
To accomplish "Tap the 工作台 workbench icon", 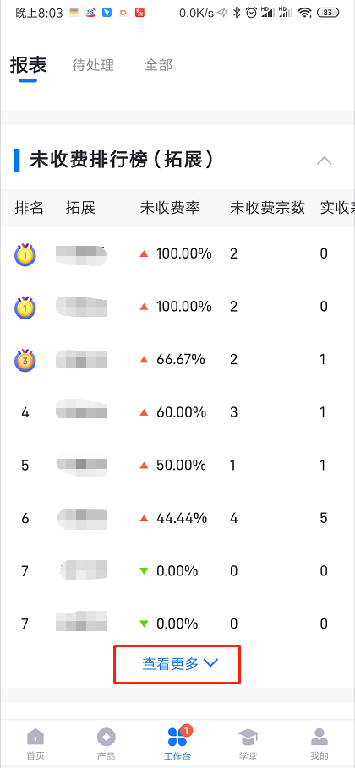I will coord(177,736).
